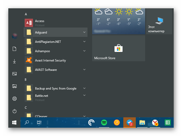Expand the Ashampoo folder chevron
This screenshot has width=182, height=136.
tap(84, 51)
